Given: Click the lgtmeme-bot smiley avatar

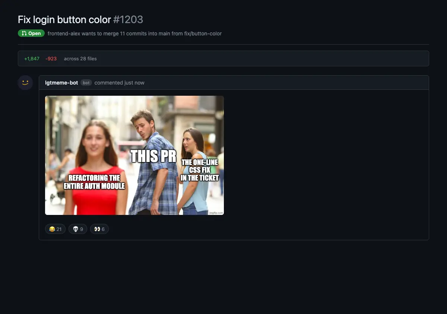Looking at the screenshot, I should (x=25, y=83).
